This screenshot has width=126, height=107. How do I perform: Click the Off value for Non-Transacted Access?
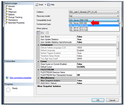coord(78,75)
